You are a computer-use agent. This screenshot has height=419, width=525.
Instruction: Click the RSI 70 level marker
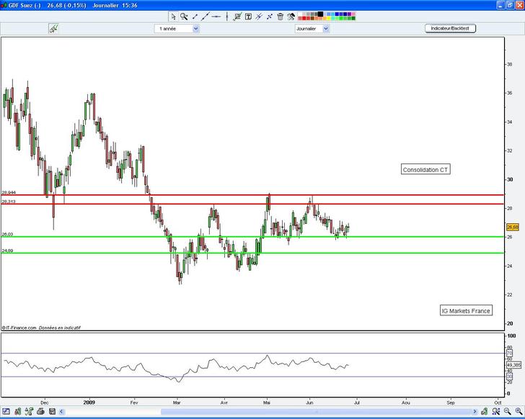(x=509, y=353)
